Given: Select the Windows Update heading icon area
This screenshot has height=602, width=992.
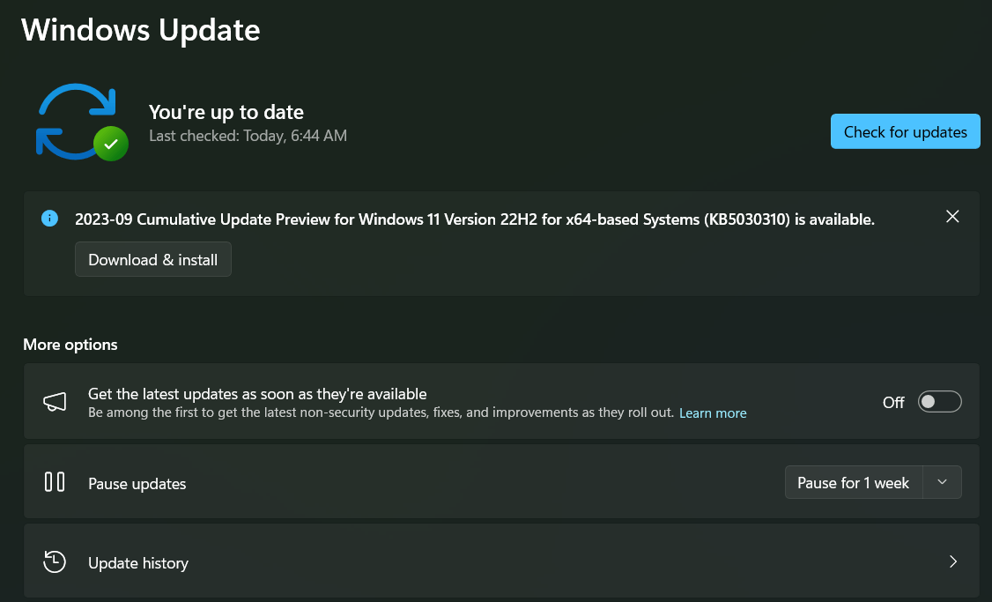Looking at the screenshot, I should [x=141, y=30].
